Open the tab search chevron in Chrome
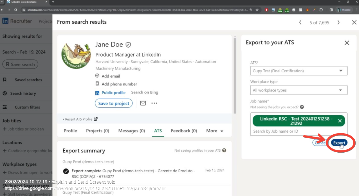Viewport: 359px width, 196px height. point(2,2)
